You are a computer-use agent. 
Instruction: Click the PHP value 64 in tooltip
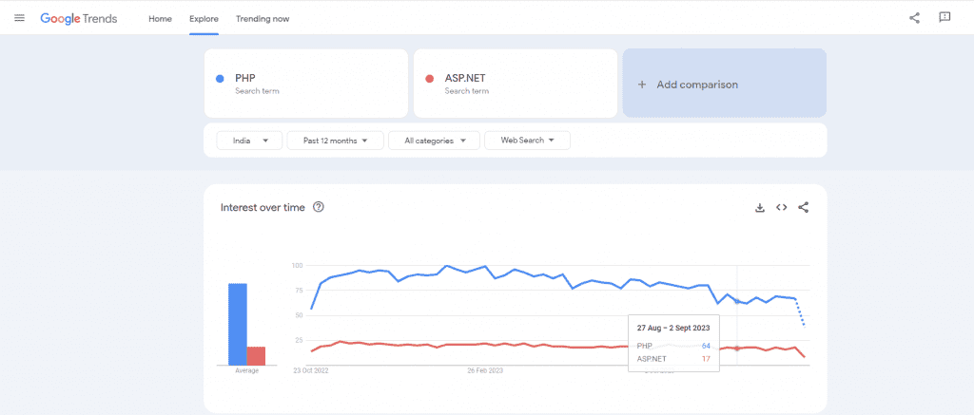[706, 346]
